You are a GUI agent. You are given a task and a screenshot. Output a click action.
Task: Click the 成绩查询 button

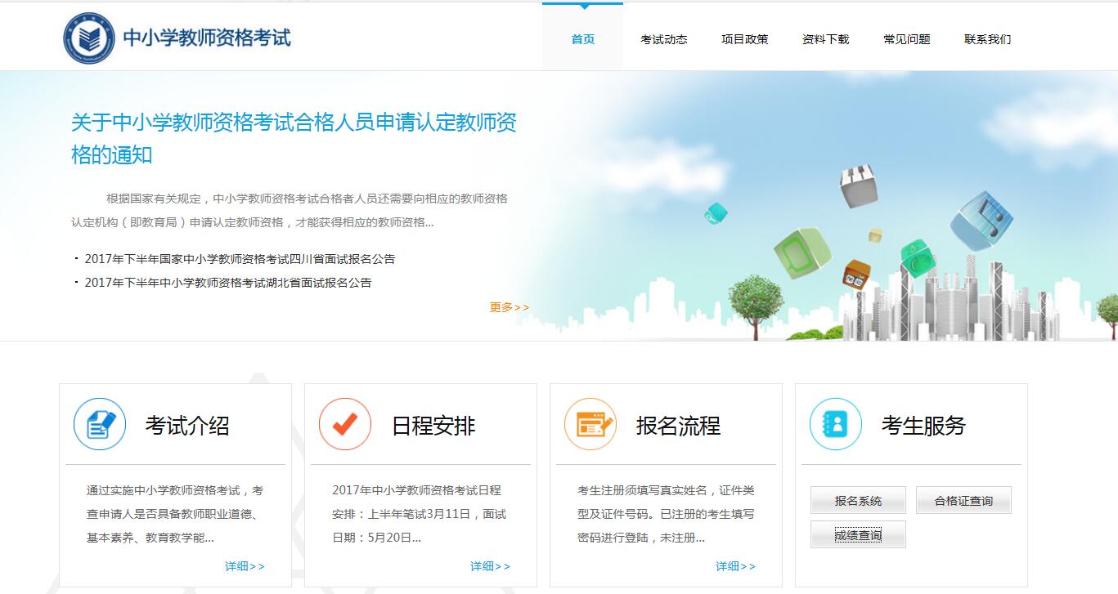pyautogui.click(x=858, y=534)
